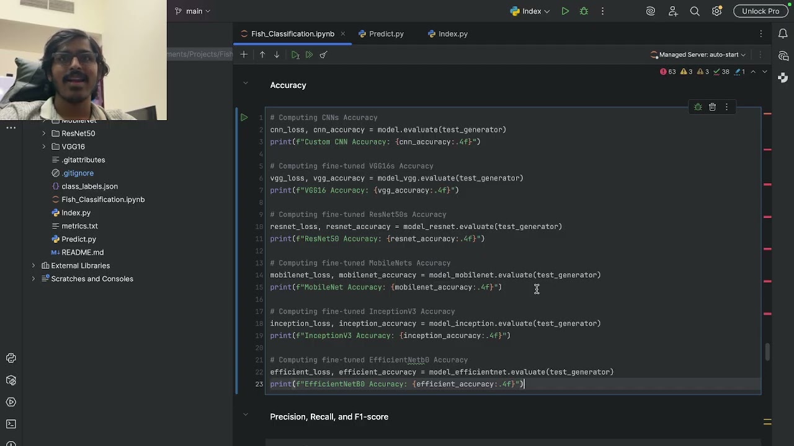
Task: Move the cell up
Action: 262,55
